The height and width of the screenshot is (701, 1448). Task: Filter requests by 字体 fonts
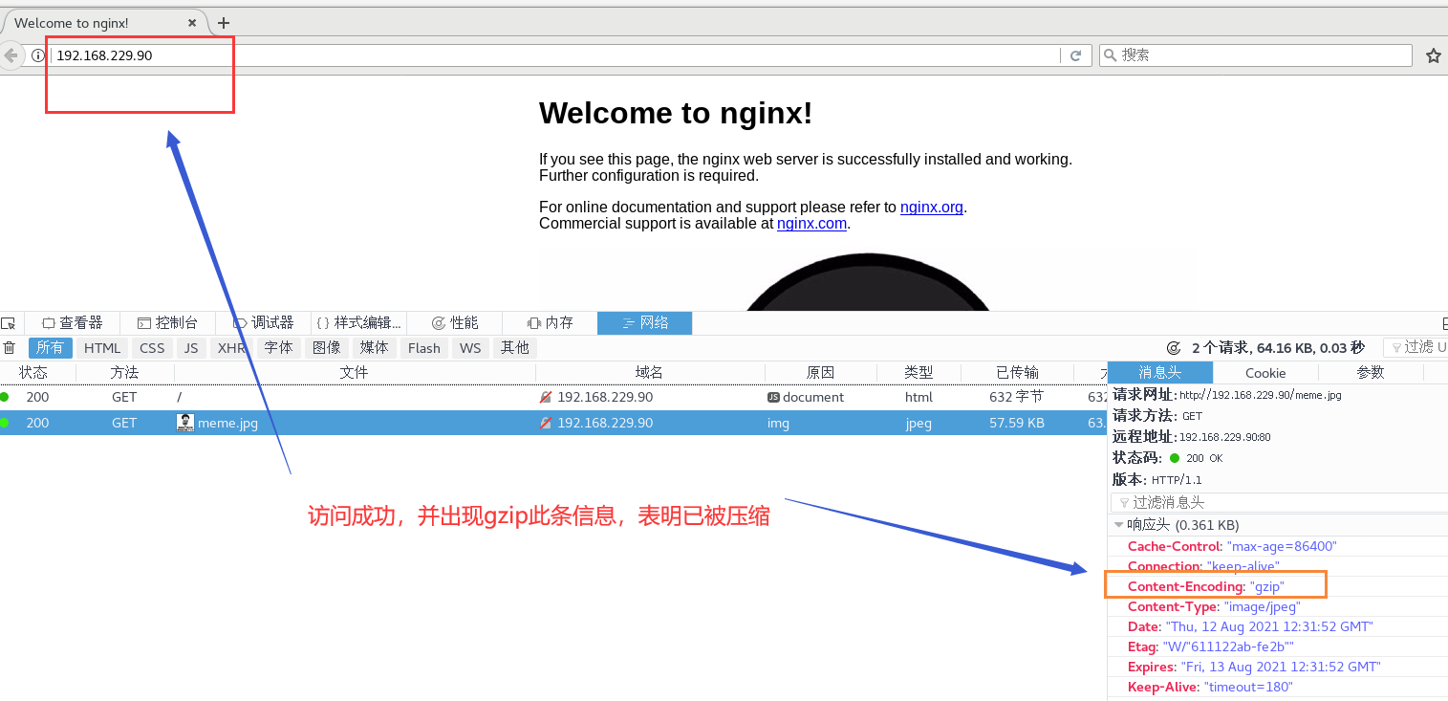(279, 348)
